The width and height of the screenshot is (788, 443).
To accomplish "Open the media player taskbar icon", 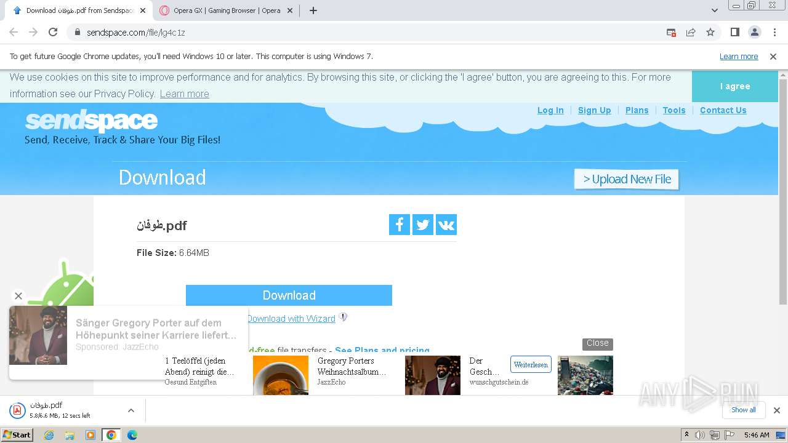I will tap(90, 435).
